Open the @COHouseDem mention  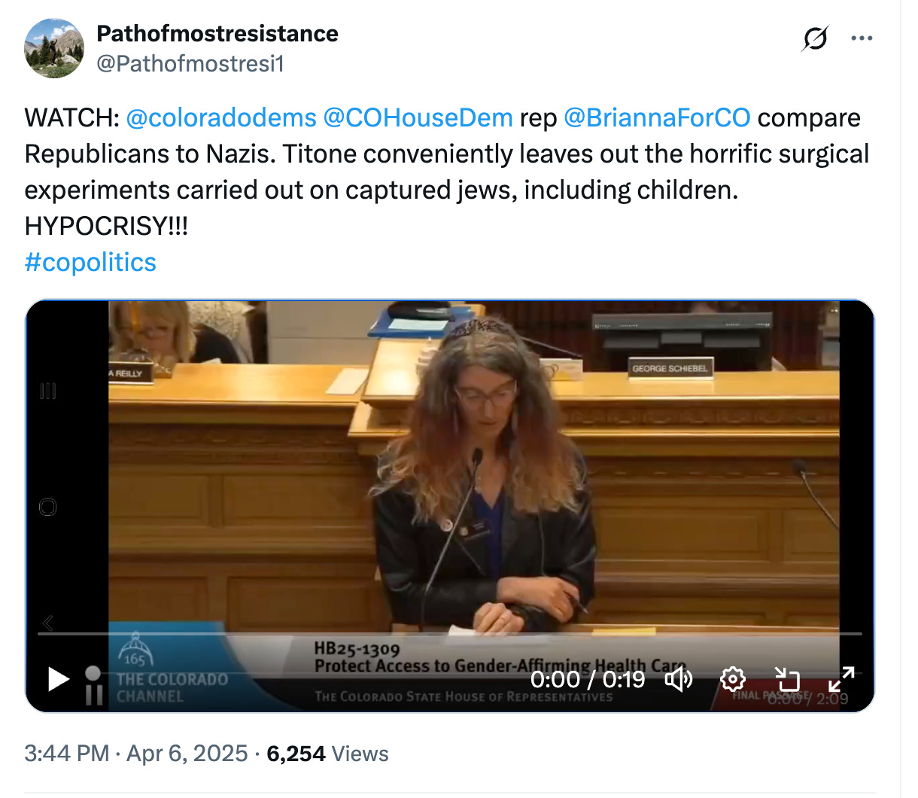click(x=418, y=117)
